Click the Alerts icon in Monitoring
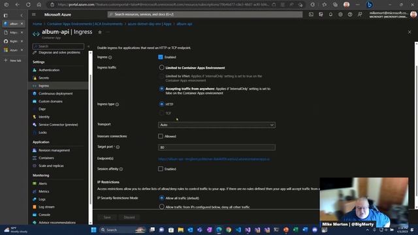Screen dimensions: 418x235 [35, 183]
